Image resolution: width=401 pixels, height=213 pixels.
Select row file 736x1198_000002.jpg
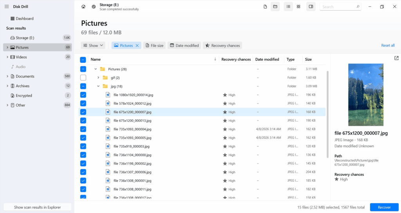[202, 164]
